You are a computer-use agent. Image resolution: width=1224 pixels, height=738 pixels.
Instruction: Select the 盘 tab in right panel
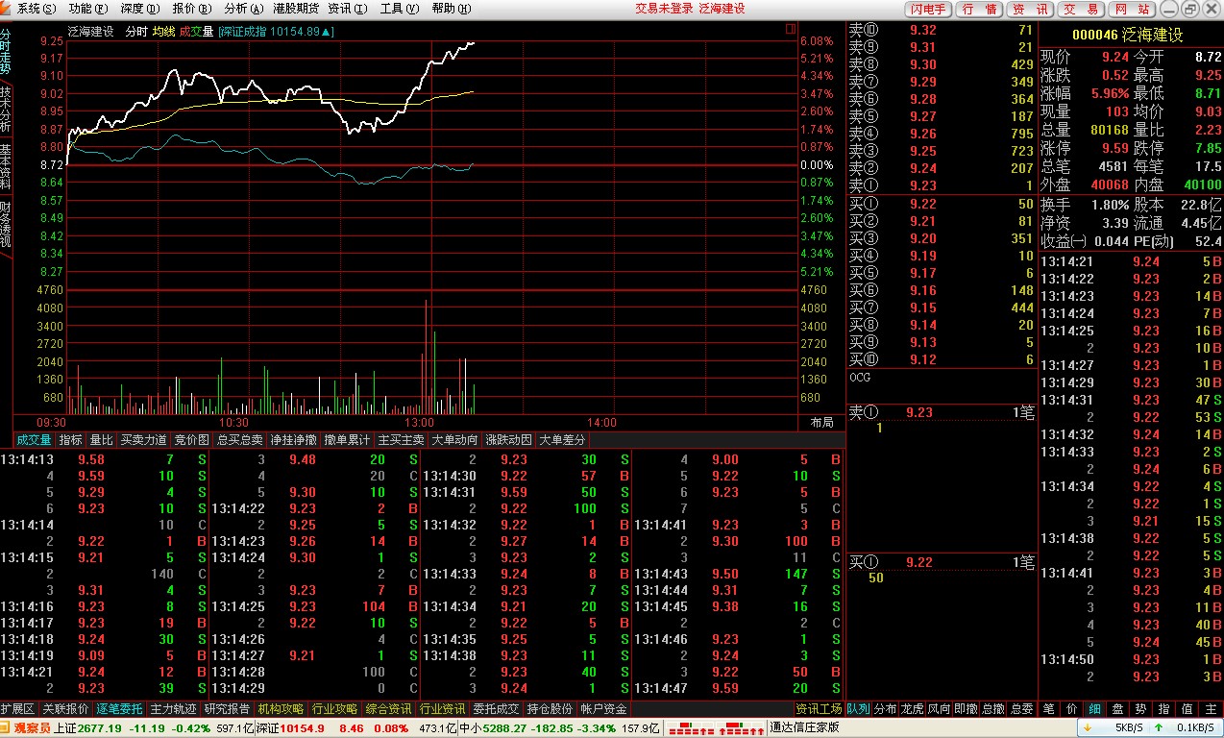(x=1117, y=709)
